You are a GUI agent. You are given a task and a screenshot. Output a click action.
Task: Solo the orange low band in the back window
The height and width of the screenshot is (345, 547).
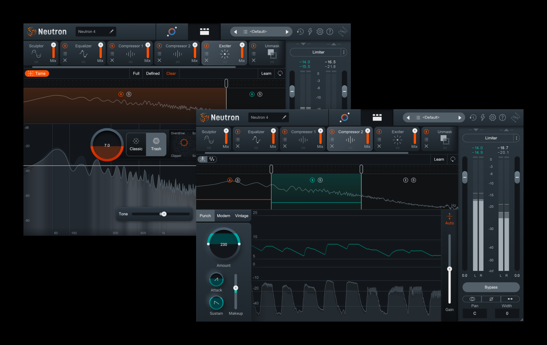pyautogui.click(x=129, y=94)
